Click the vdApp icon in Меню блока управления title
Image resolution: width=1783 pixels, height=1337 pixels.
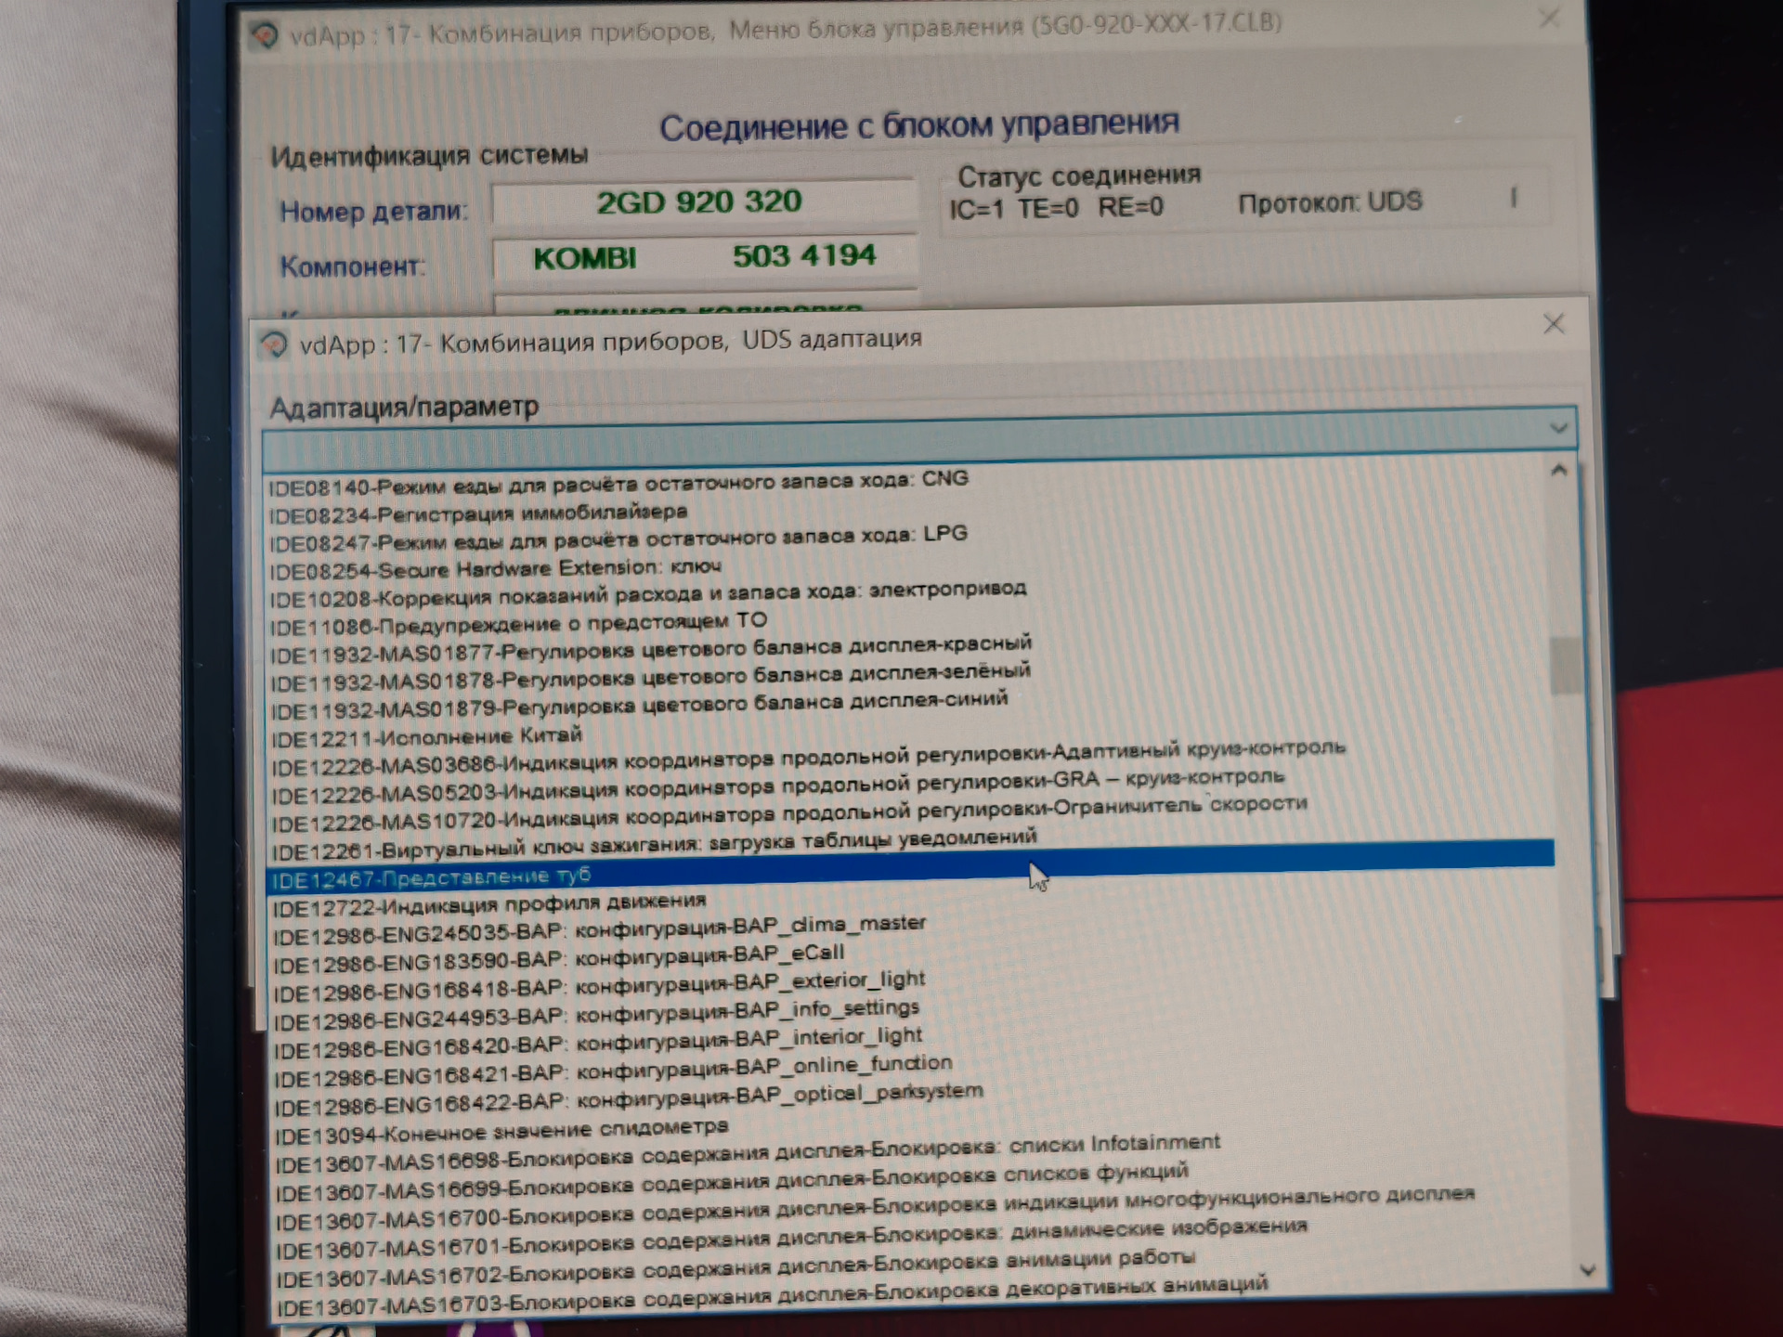[x=265, y=36]
